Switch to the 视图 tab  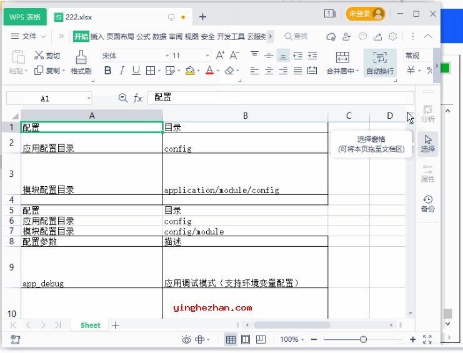point(192,37)
